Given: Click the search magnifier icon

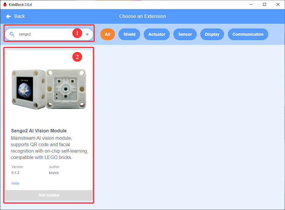Looking at the screenshot, I should coord(12,34).
